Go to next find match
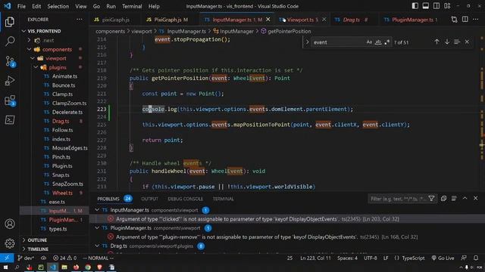 click(446, 42)
